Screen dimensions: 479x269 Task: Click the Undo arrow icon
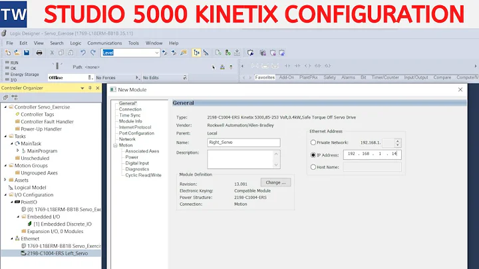tap(83, 53)
